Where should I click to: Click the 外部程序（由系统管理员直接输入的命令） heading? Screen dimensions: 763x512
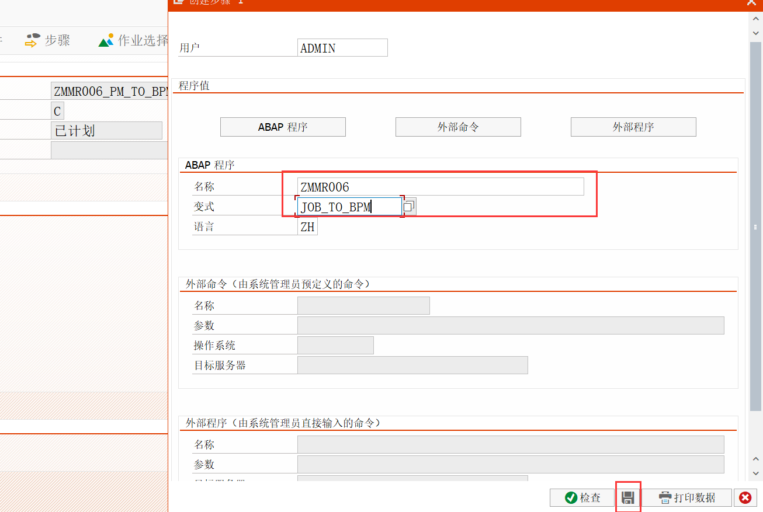[x=283, y=423]
